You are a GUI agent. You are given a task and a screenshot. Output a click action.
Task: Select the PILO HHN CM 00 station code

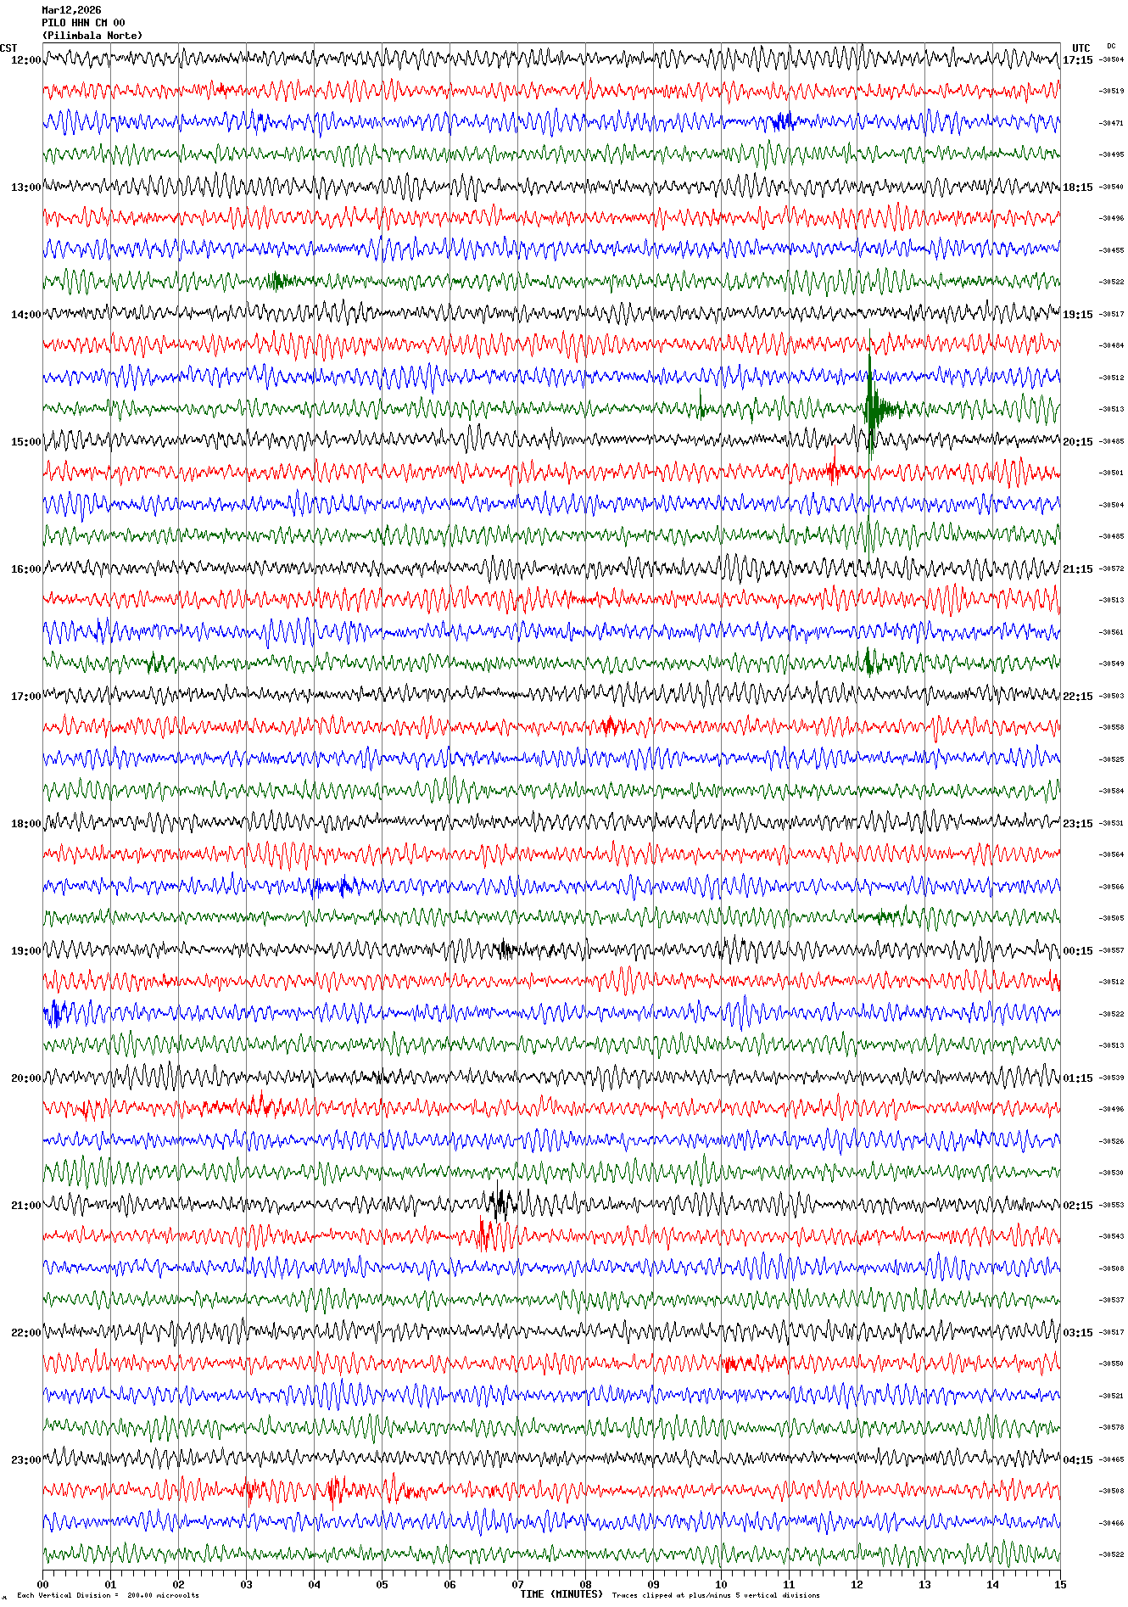[83, 23]
